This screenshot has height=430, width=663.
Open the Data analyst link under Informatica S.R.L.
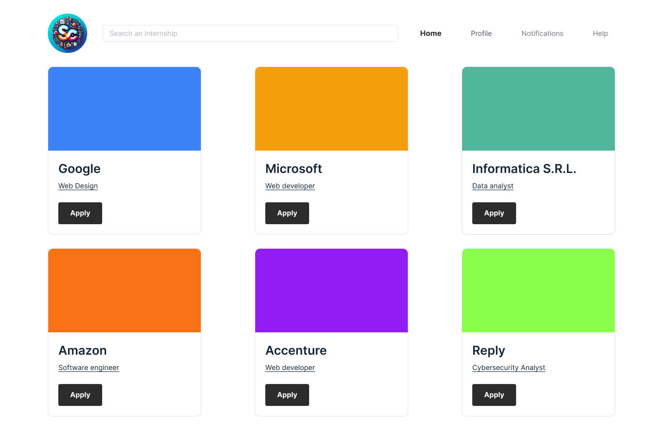[492, 186]
